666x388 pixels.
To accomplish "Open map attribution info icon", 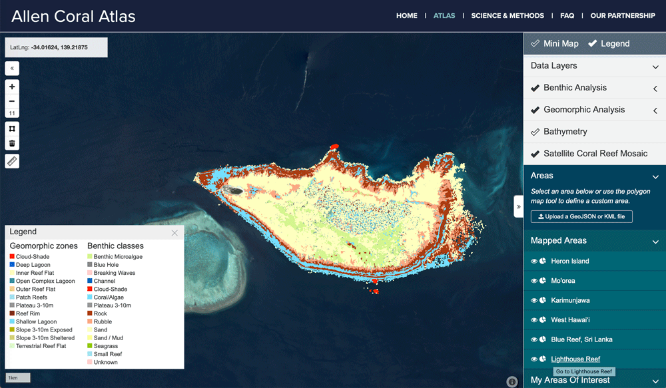I will (x=511, y=381).
